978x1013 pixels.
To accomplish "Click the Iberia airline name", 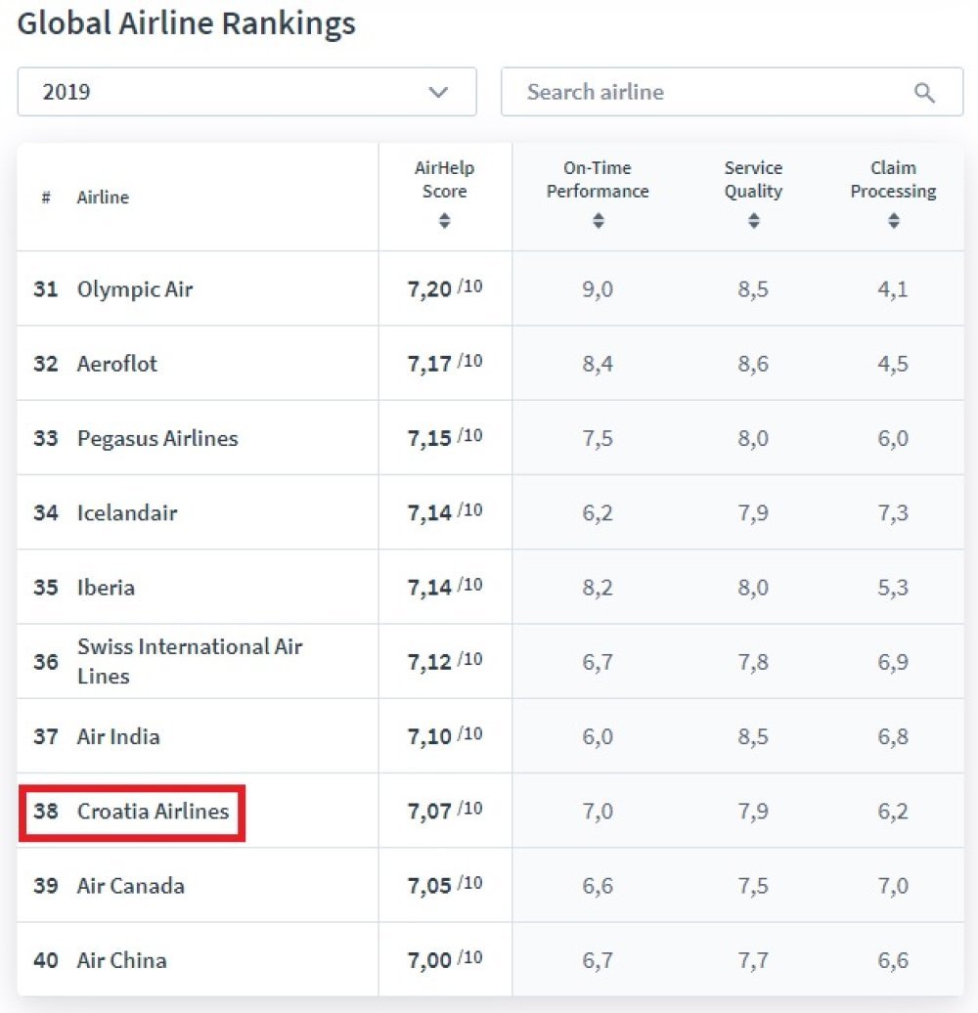I will pos(106,588).
